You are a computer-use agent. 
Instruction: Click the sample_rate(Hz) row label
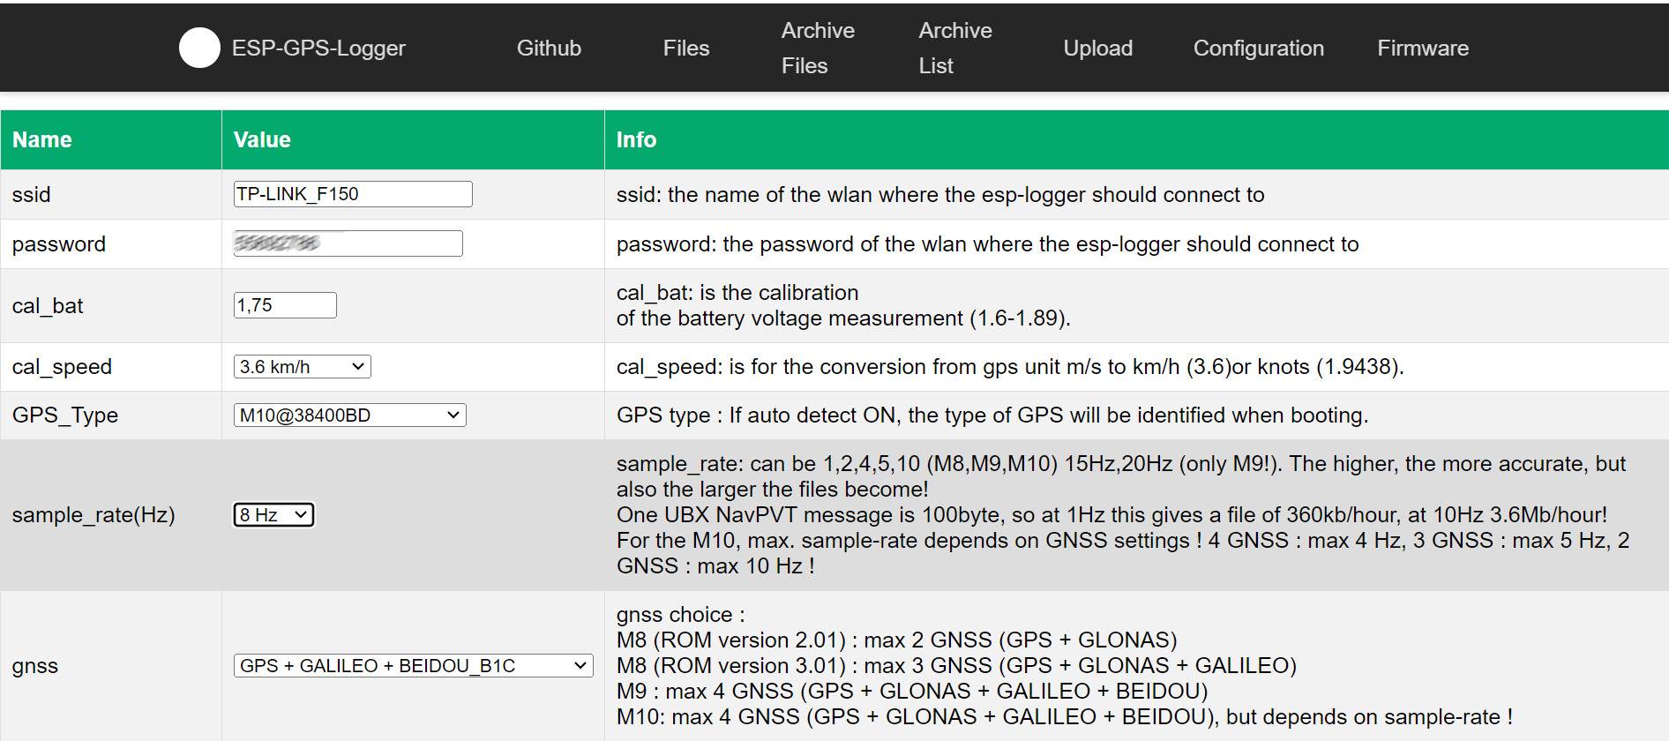(x=94, y=515)
